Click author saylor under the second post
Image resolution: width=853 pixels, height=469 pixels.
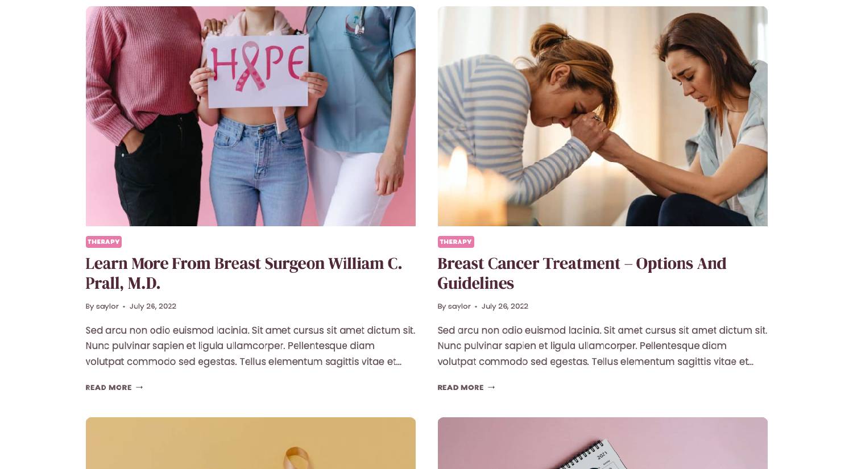click(x=459, y=306)
